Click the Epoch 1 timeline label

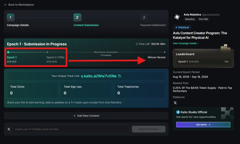pos(12,57)
